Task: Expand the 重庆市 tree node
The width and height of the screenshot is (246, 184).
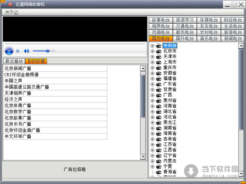Action: point(152,68)
